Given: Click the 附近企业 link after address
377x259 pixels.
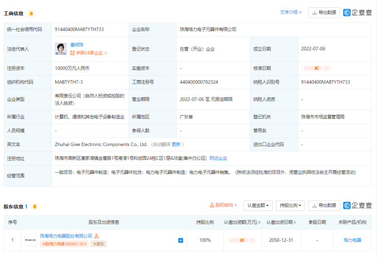Looking at the screenshot, I should click(x=218, y=158).
